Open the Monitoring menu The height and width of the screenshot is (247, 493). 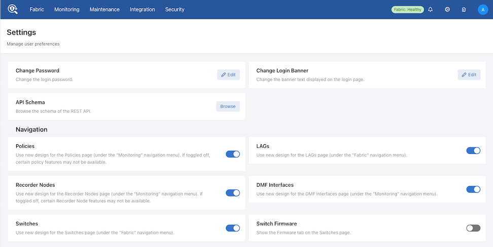[66, 10]
